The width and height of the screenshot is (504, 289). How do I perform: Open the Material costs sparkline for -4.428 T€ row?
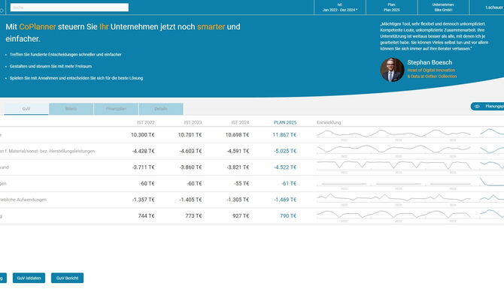pyautogui.click(x=393, y=151)
